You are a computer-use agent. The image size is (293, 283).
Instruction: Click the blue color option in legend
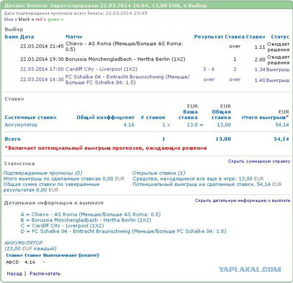9,20
